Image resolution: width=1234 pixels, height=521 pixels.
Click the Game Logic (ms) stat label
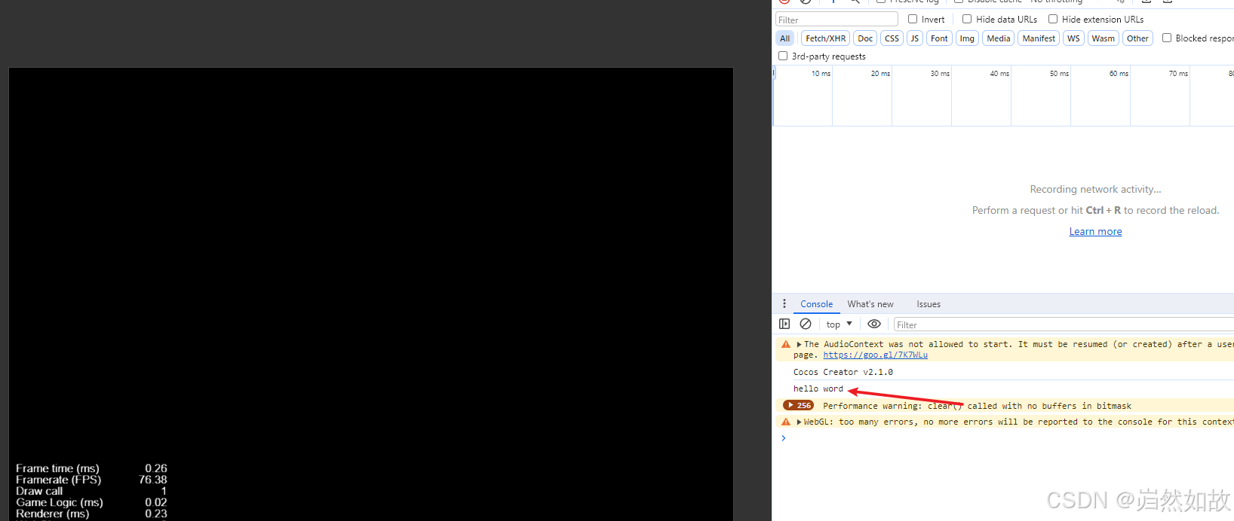tap(60, 502)
